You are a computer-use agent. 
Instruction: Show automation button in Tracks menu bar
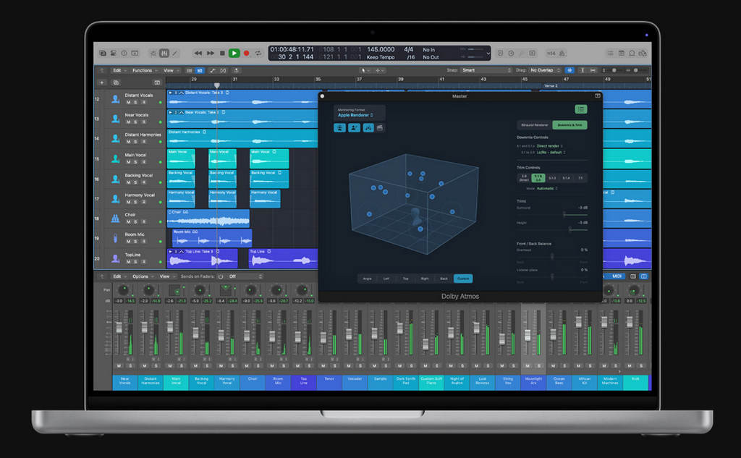tap(212, 70)
